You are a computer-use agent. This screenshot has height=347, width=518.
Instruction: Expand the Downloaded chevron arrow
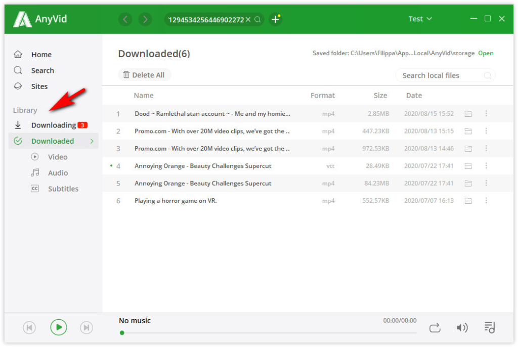92,141
